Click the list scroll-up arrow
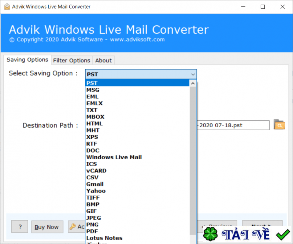This screenshot has width=293, height=244. (193, 83)
